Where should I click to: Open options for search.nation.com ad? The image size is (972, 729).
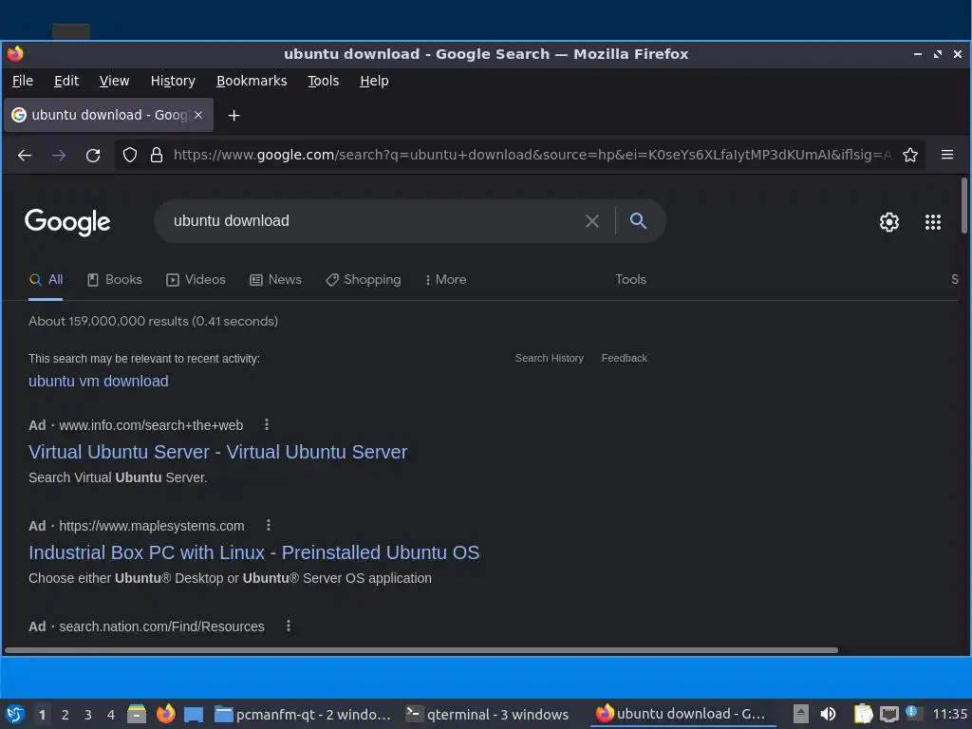point(289,626)
